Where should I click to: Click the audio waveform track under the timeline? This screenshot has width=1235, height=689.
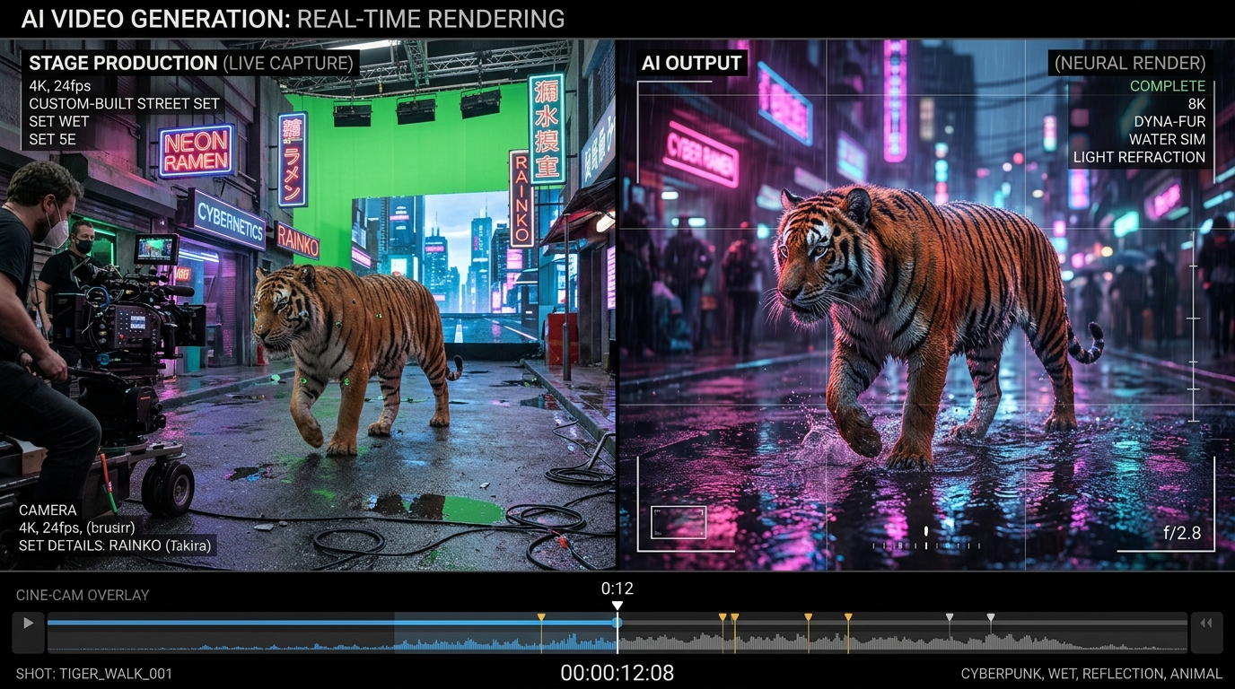[617, 641]
